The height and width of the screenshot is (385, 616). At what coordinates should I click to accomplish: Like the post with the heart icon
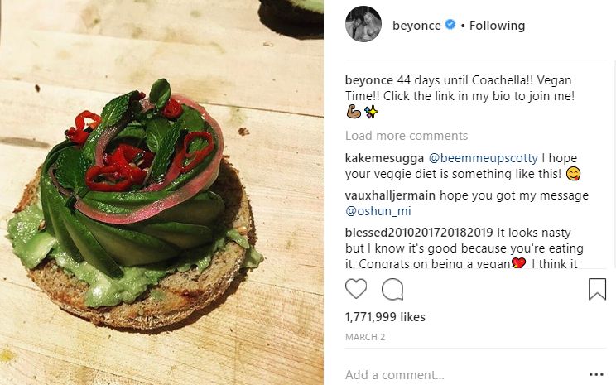click(356, 289)
